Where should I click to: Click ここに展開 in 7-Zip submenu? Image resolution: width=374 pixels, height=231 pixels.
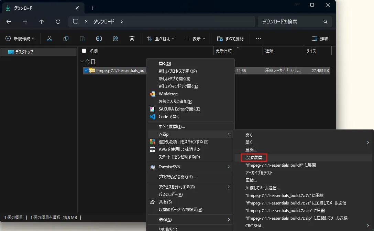tap(254, 157)
